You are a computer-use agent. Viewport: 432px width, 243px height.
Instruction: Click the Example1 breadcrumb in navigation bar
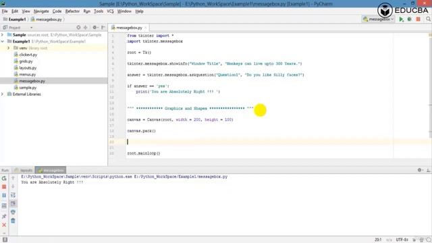click(14, 20)
